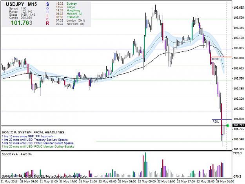This screenshot has width=245, height=184.
Task: Click the RDL level label
Action: tap(216, 122)
